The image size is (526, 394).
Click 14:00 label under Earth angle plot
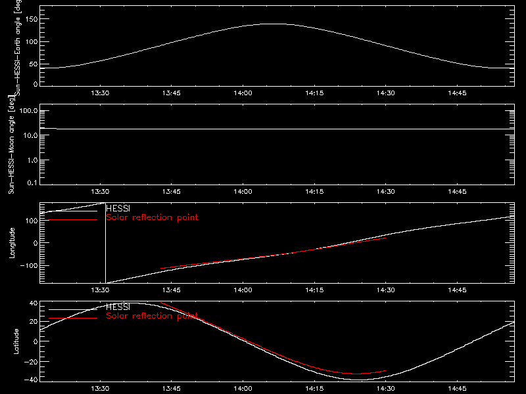[x=243, y=93]
